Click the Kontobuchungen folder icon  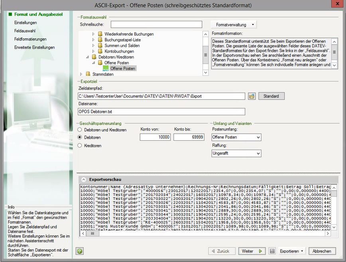[100, 51]
